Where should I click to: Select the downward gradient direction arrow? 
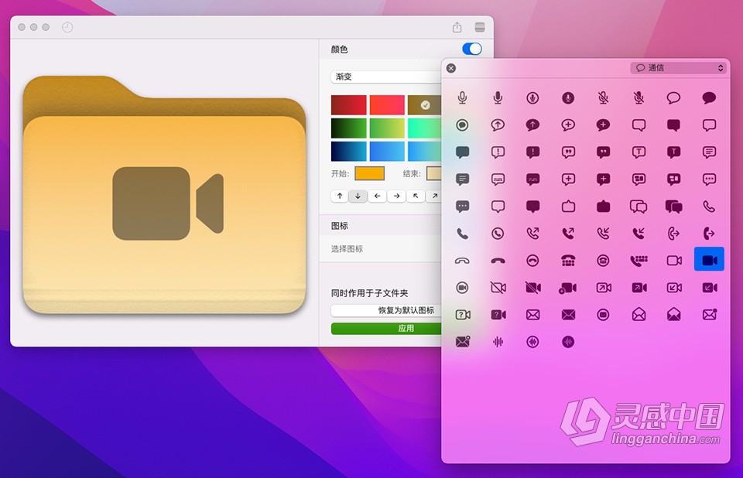click(x=357, y=196)
